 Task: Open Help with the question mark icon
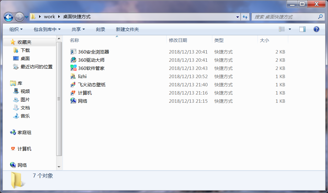(x=316, y=29)
